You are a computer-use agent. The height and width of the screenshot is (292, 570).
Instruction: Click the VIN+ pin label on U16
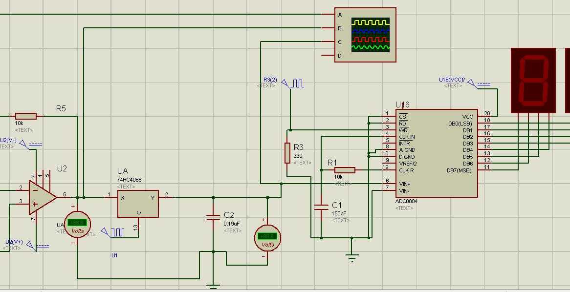[405, 184]
